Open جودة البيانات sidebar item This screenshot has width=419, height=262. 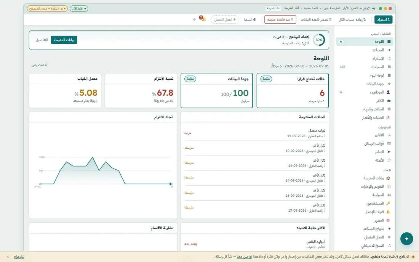coord(365,84)
